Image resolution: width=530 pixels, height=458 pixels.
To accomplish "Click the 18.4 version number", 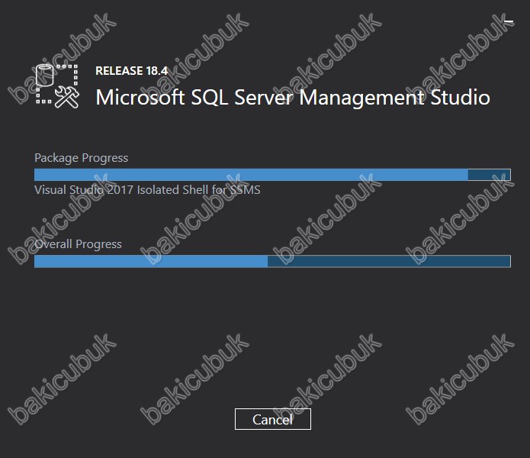I will [157, 71].
